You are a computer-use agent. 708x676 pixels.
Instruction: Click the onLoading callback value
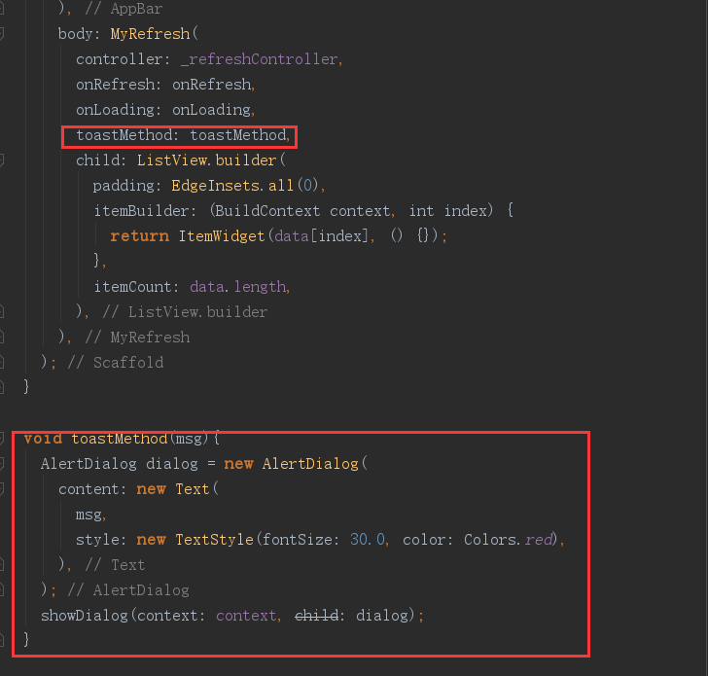[x=211, y=110]
